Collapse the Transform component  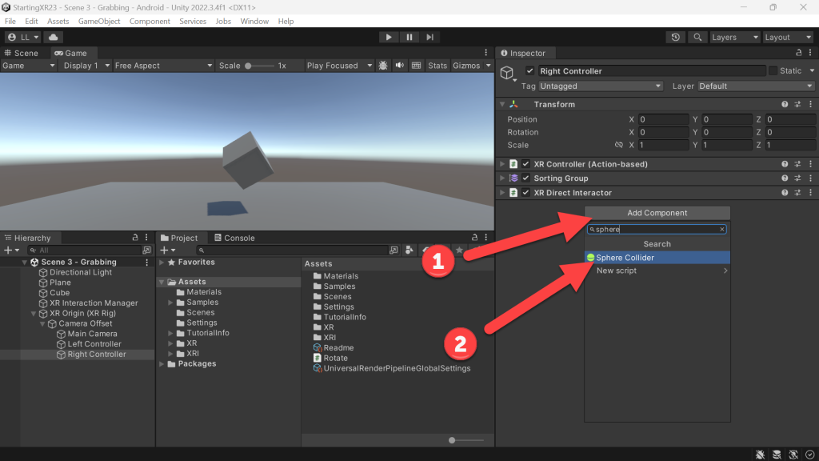[x=502, y=104]
